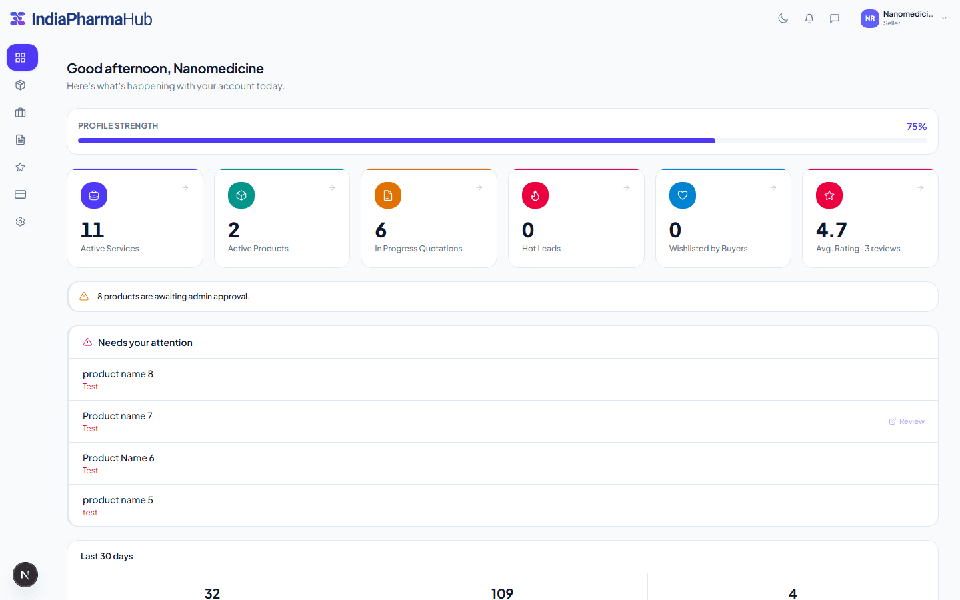Click the Active Services label
This screenshot has width=960, height=600.
click(x=110, y=249)
